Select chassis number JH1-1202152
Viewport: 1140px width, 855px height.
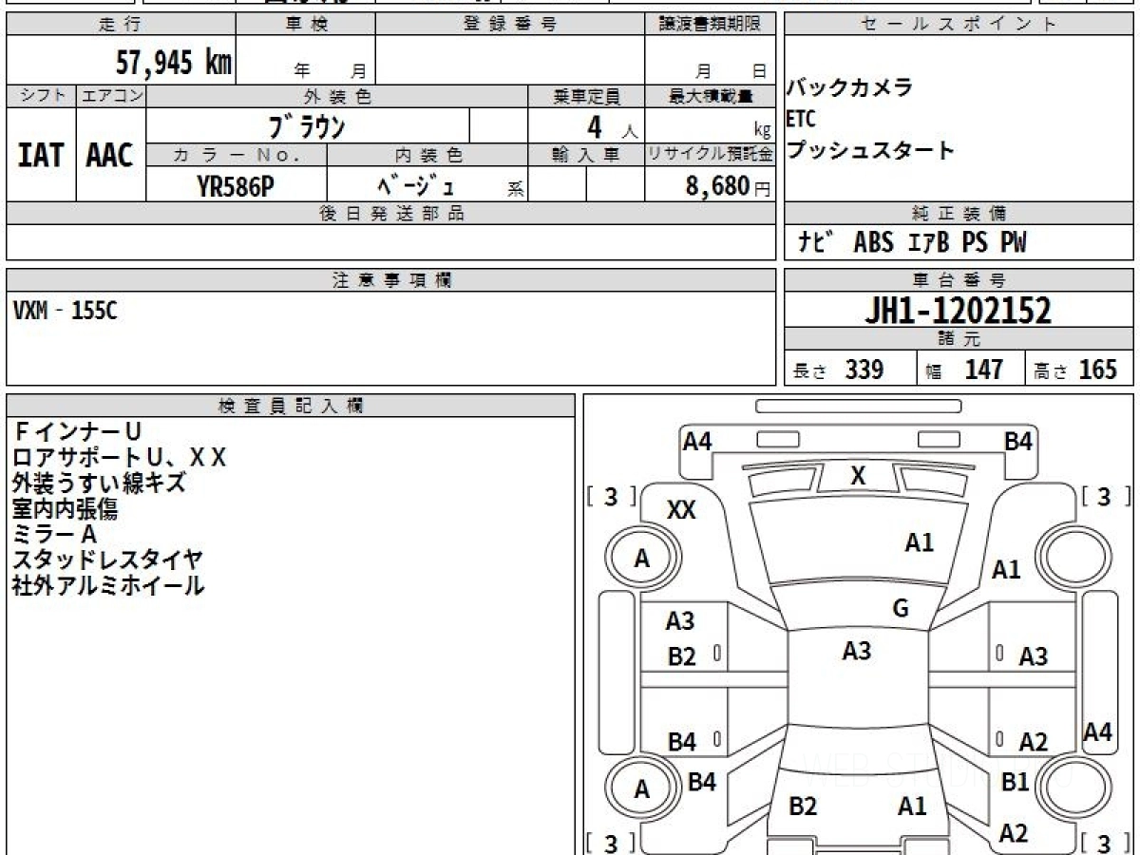958,311
